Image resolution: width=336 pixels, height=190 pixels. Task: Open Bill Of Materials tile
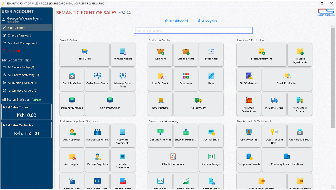point(249,79)
